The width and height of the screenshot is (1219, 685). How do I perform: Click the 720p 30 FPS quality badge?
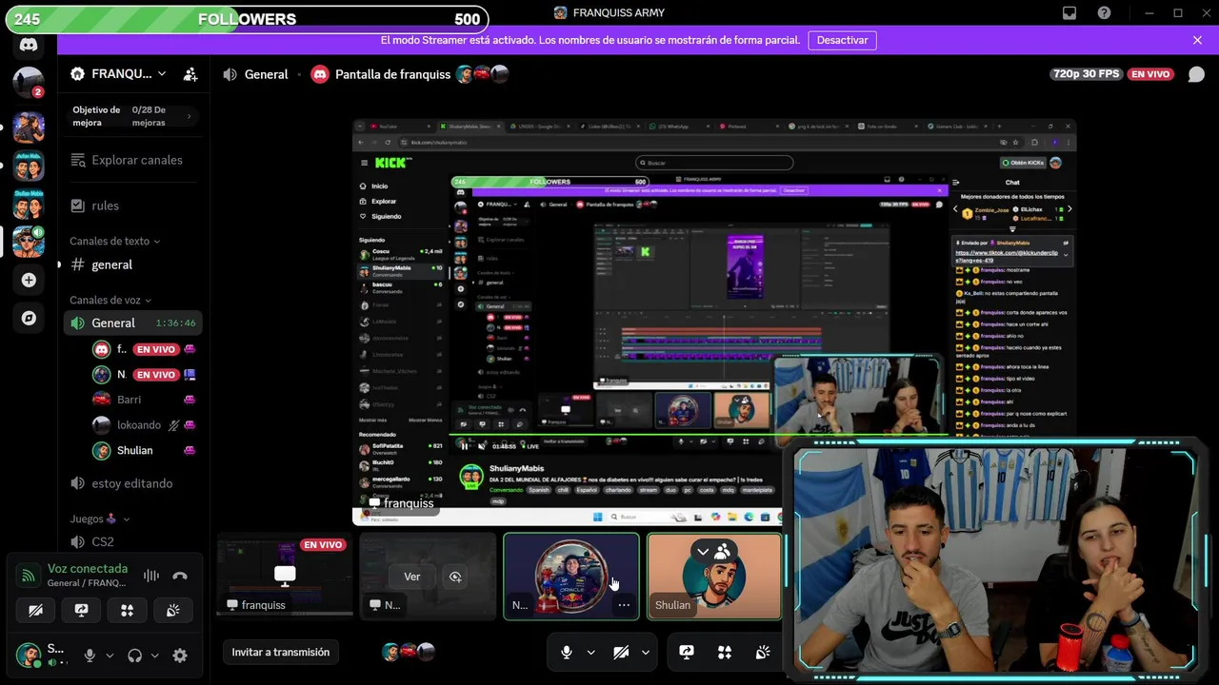tap(1087, 74)
